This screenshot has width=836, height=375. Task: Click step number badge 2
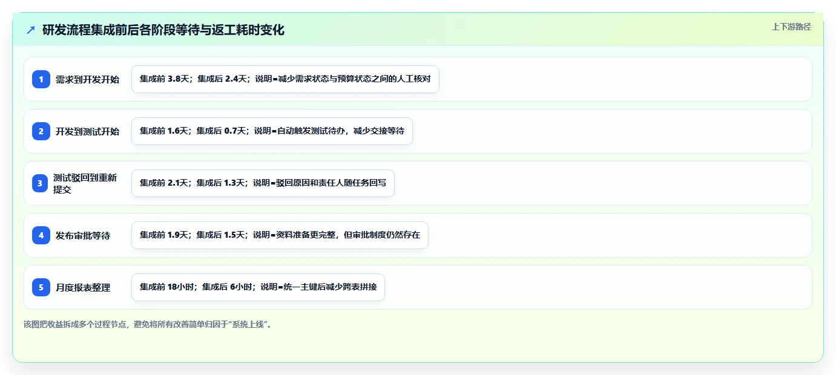(x=41, y=131)
